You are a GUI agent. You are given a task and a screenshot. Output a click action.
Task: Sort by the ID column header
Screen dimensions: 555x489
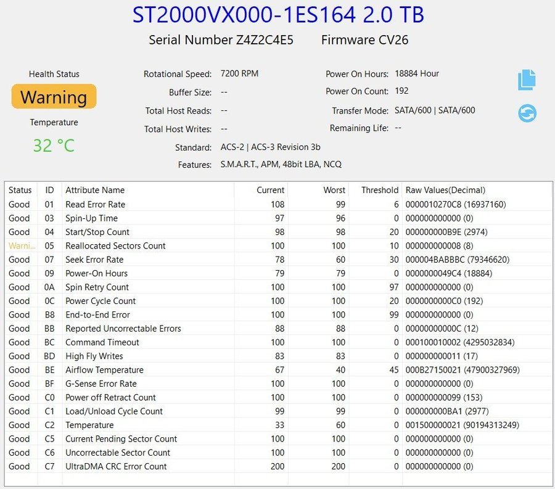[x=49, y=190]
